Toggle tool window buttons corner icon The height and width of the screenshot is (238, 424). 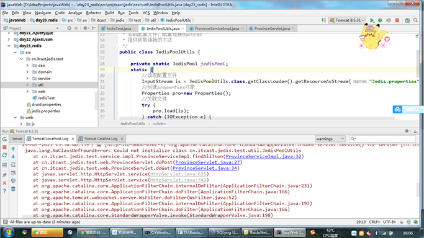click(5, 222)
